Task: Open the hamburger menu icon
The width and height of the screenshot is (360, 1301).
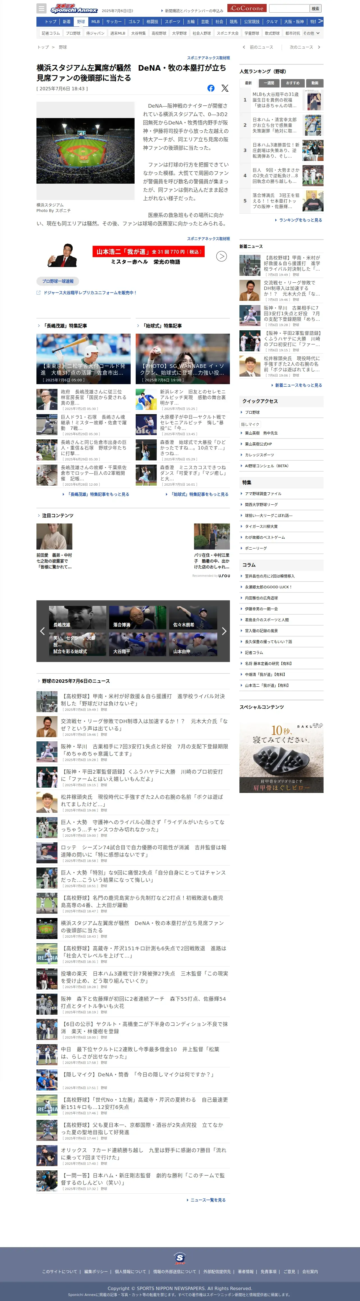Action: click(41, 9)
